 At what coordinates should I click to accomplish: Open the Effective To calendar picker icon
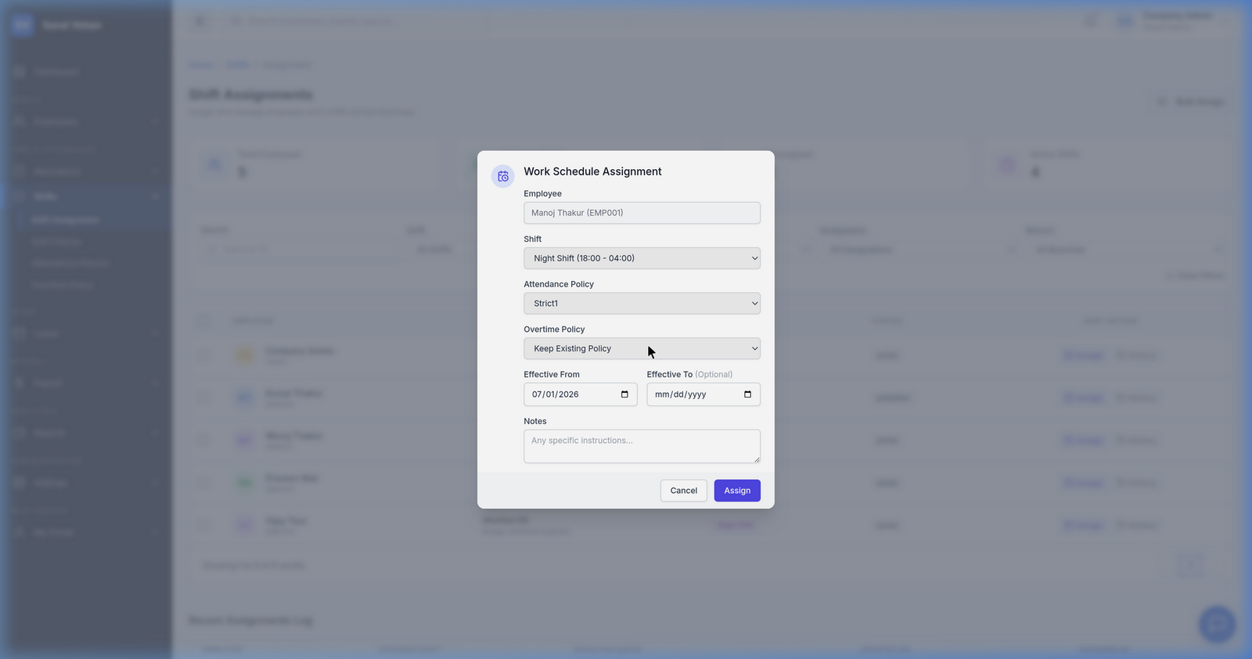[747, 394]
